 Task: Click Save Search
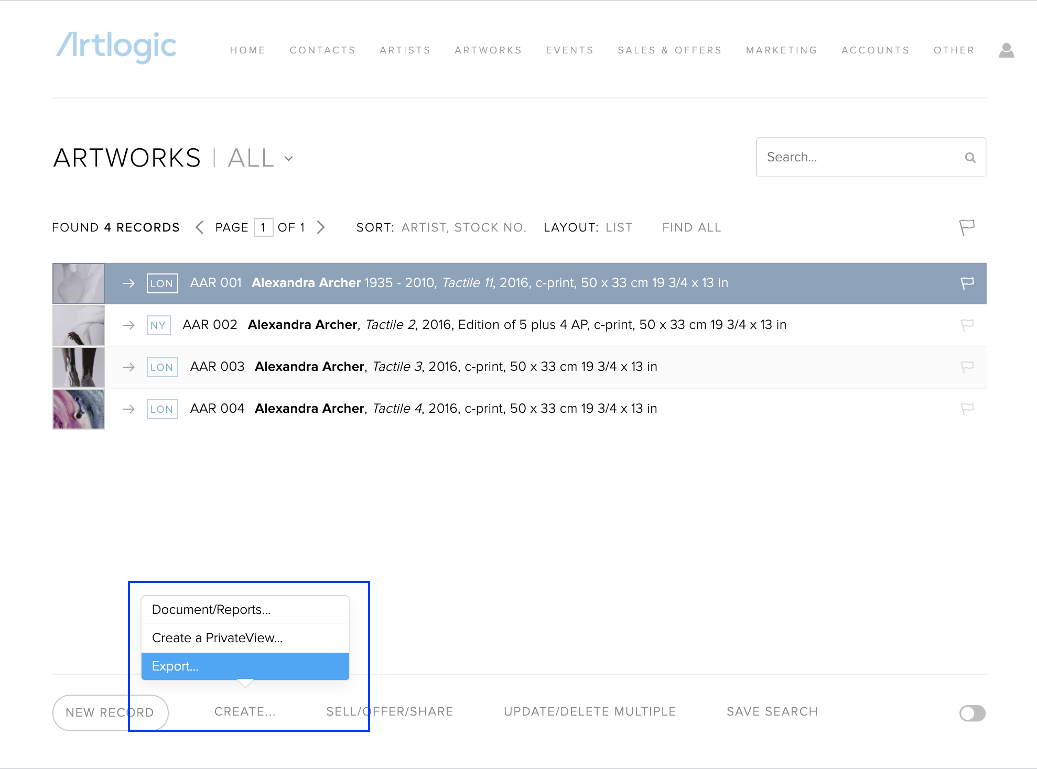772,711
